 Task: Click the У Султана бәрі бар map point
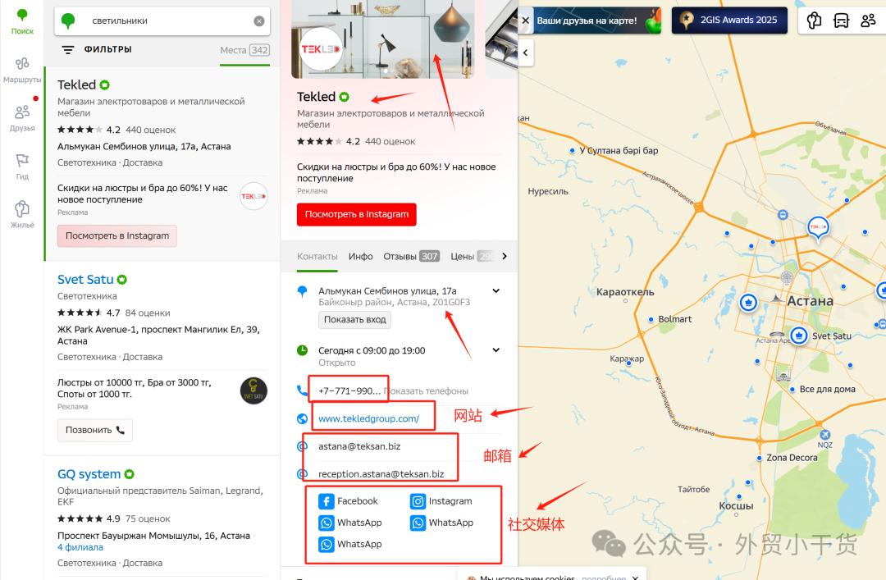coord(572,151)
